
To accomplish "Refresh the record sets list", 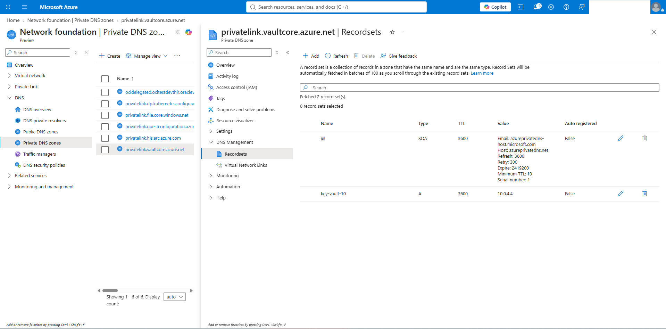I will 336,56.
